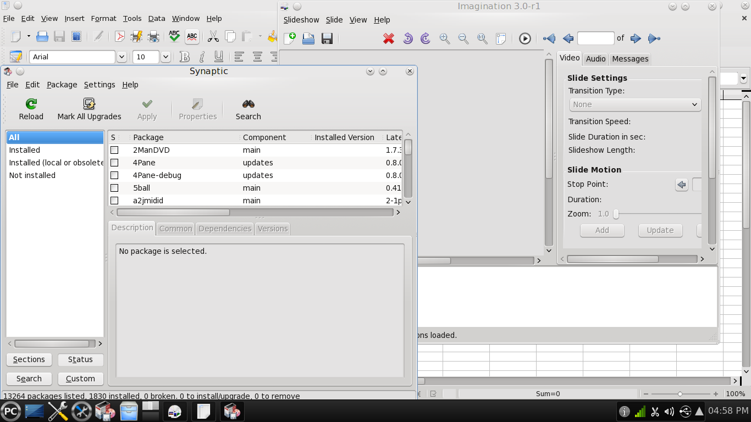Screen dimensions: 751x422
Task: Expand the Arial font name dropdown
Action: (122, 57)
